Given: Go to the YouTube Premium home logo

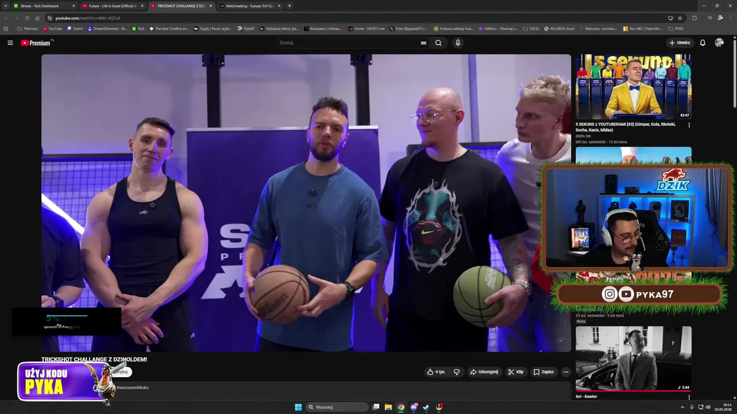Looking at the screenshot, I should click(x=36, y=43).
